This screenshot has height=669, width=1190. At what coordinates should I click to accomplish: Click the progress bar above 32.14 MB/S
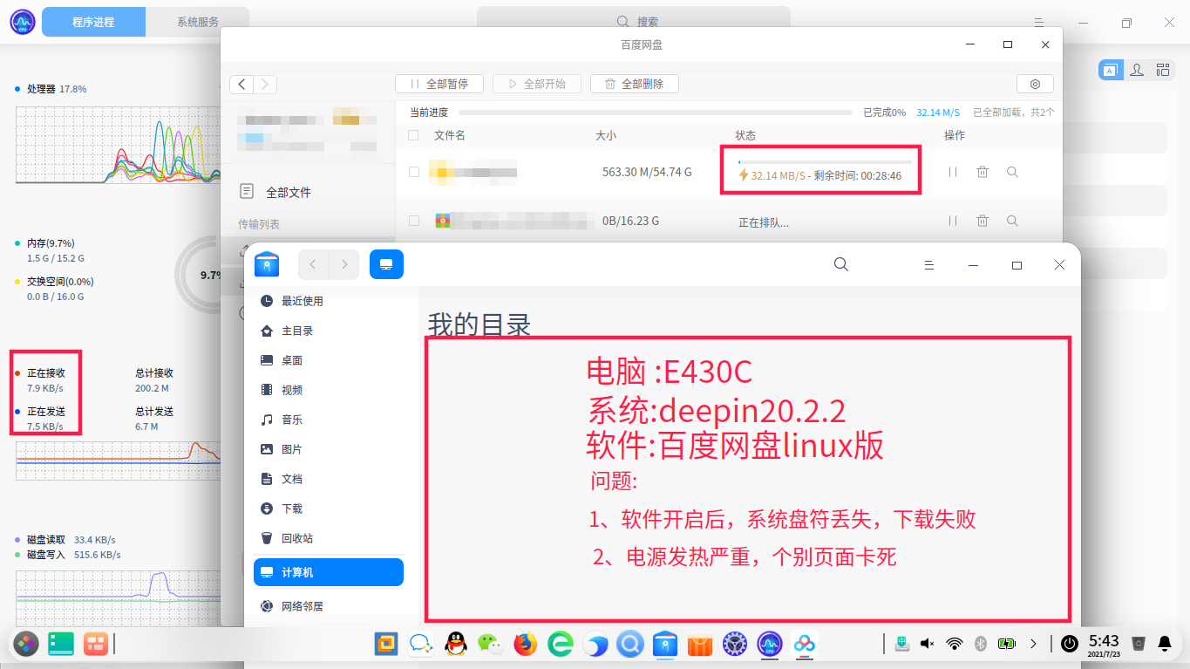point(825,161)
